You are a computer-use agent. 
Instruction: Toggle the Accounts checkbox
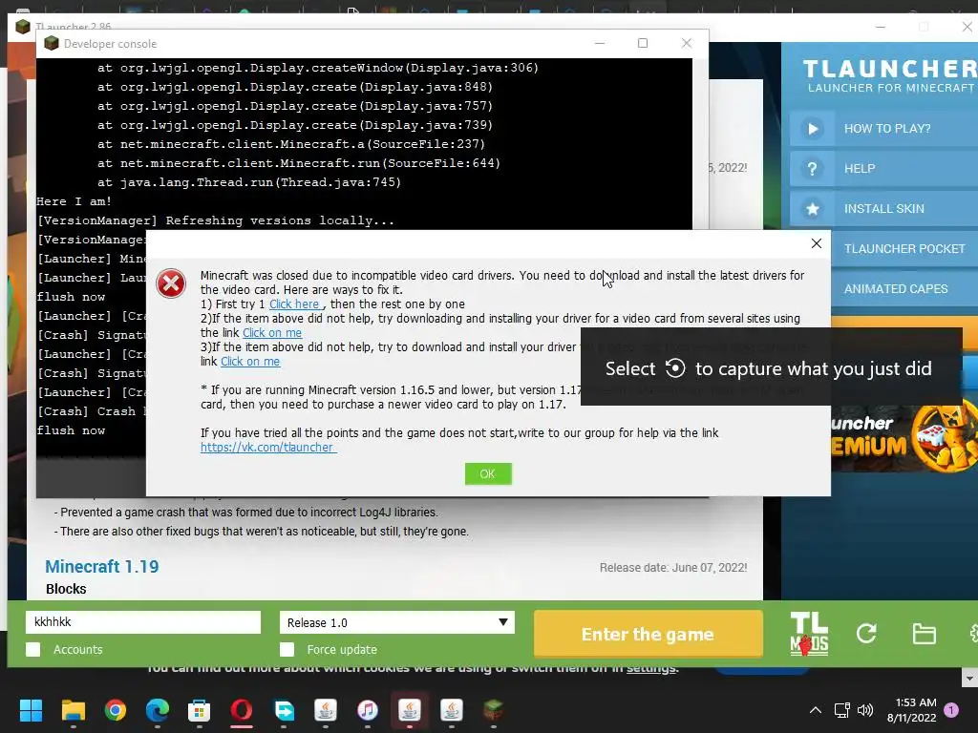tap(33, 649)
